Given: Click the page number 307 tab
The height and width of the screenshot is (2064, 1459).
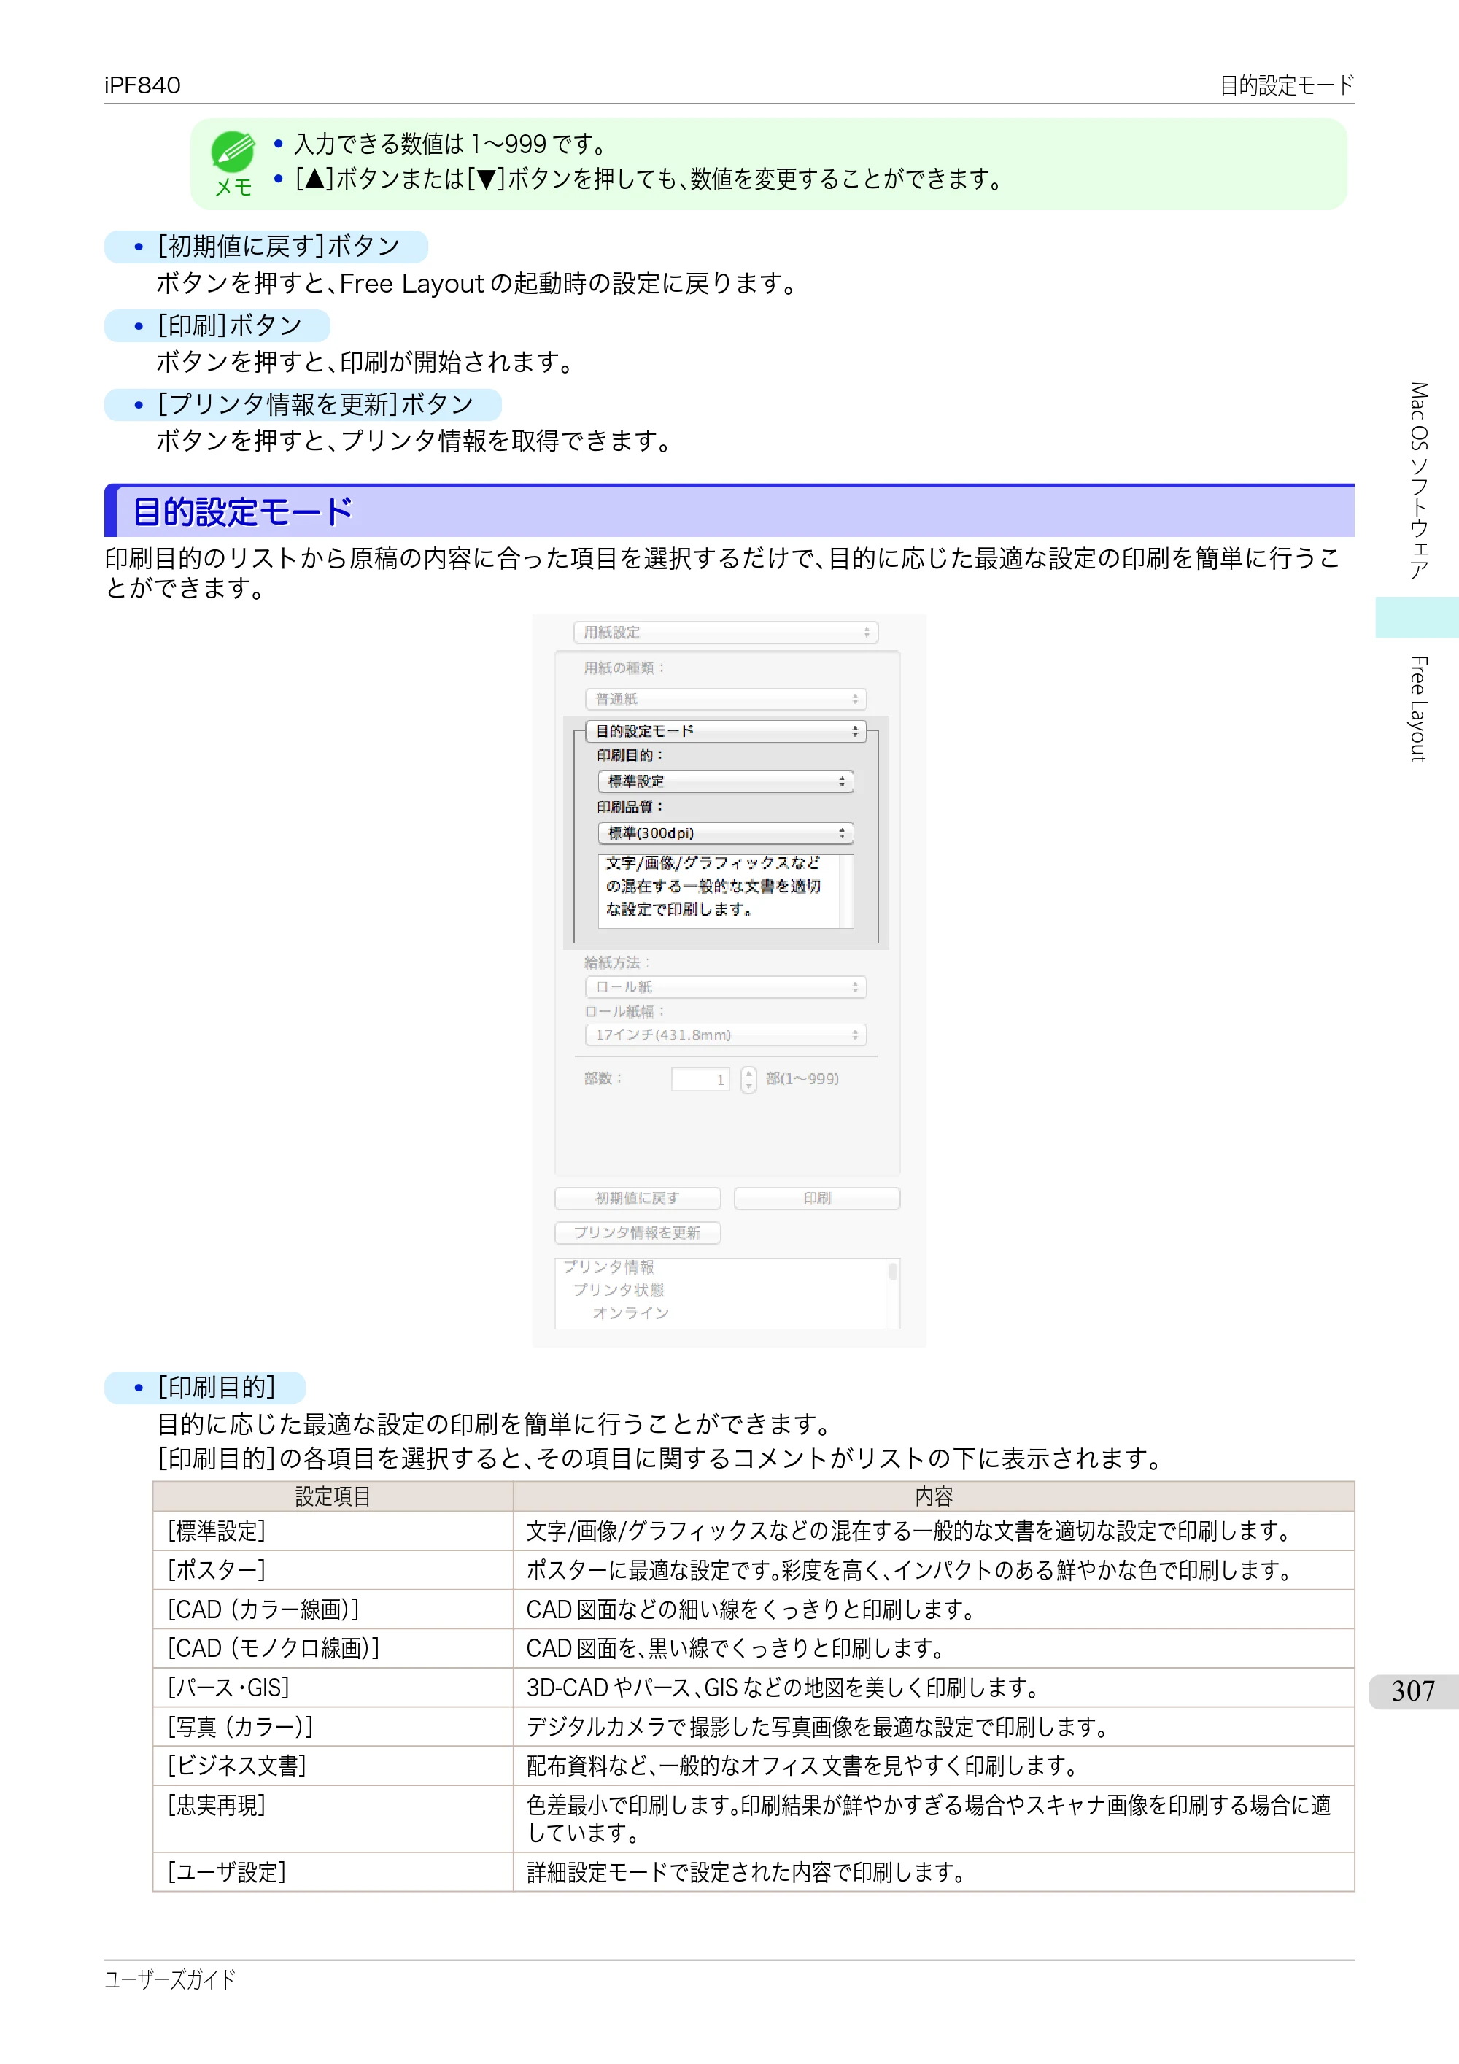Looking at the screenshot, I should pos(1413,1691).
